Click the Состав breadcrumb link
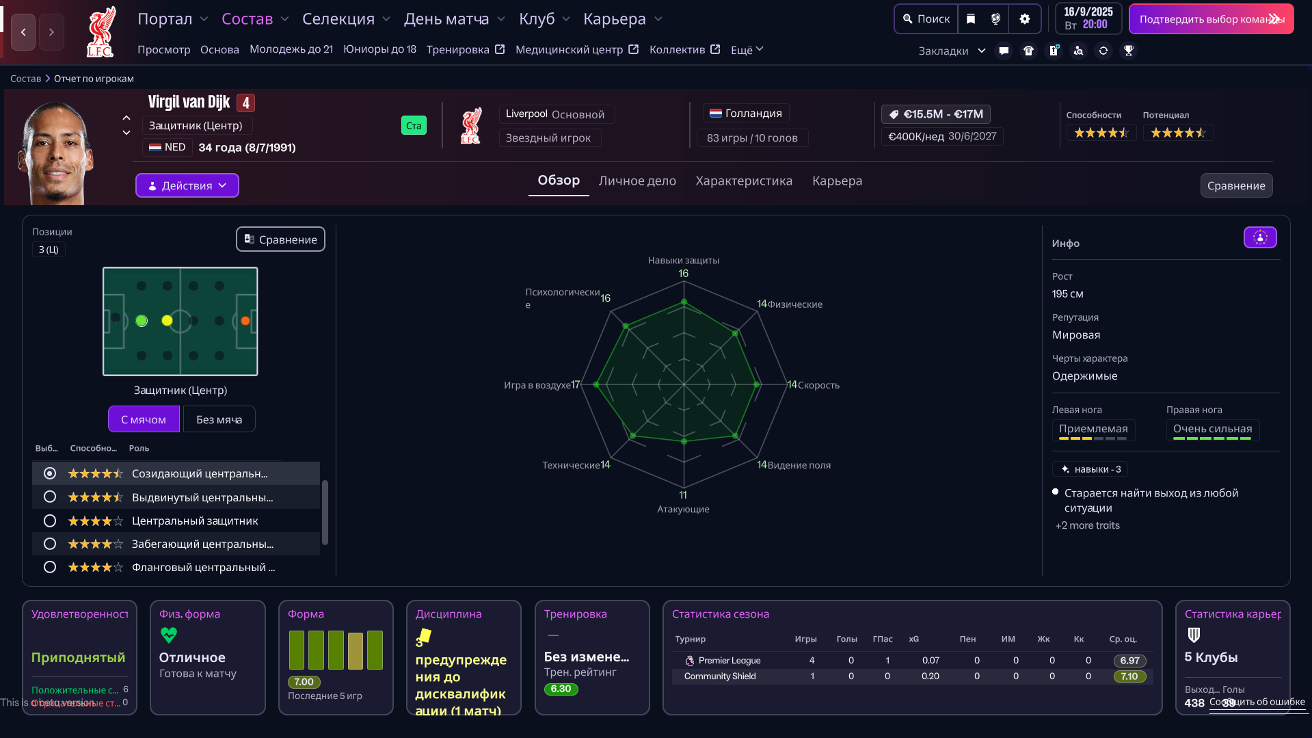 (26, 79)
